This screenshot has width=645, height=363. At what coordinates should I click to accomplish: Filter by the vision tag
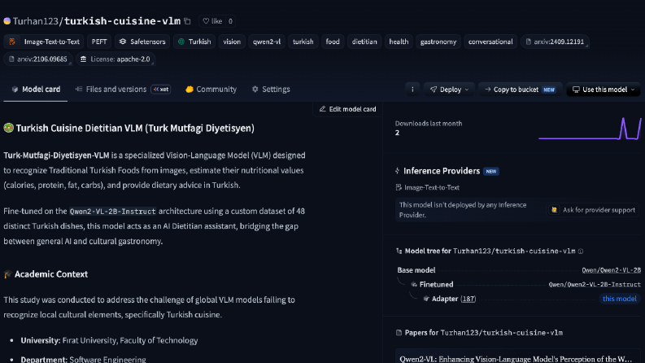(x=232, y=42)
